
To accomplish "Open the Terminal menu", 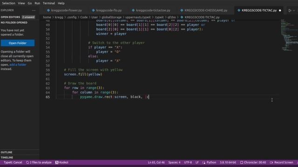I will [x=49, y=3].
